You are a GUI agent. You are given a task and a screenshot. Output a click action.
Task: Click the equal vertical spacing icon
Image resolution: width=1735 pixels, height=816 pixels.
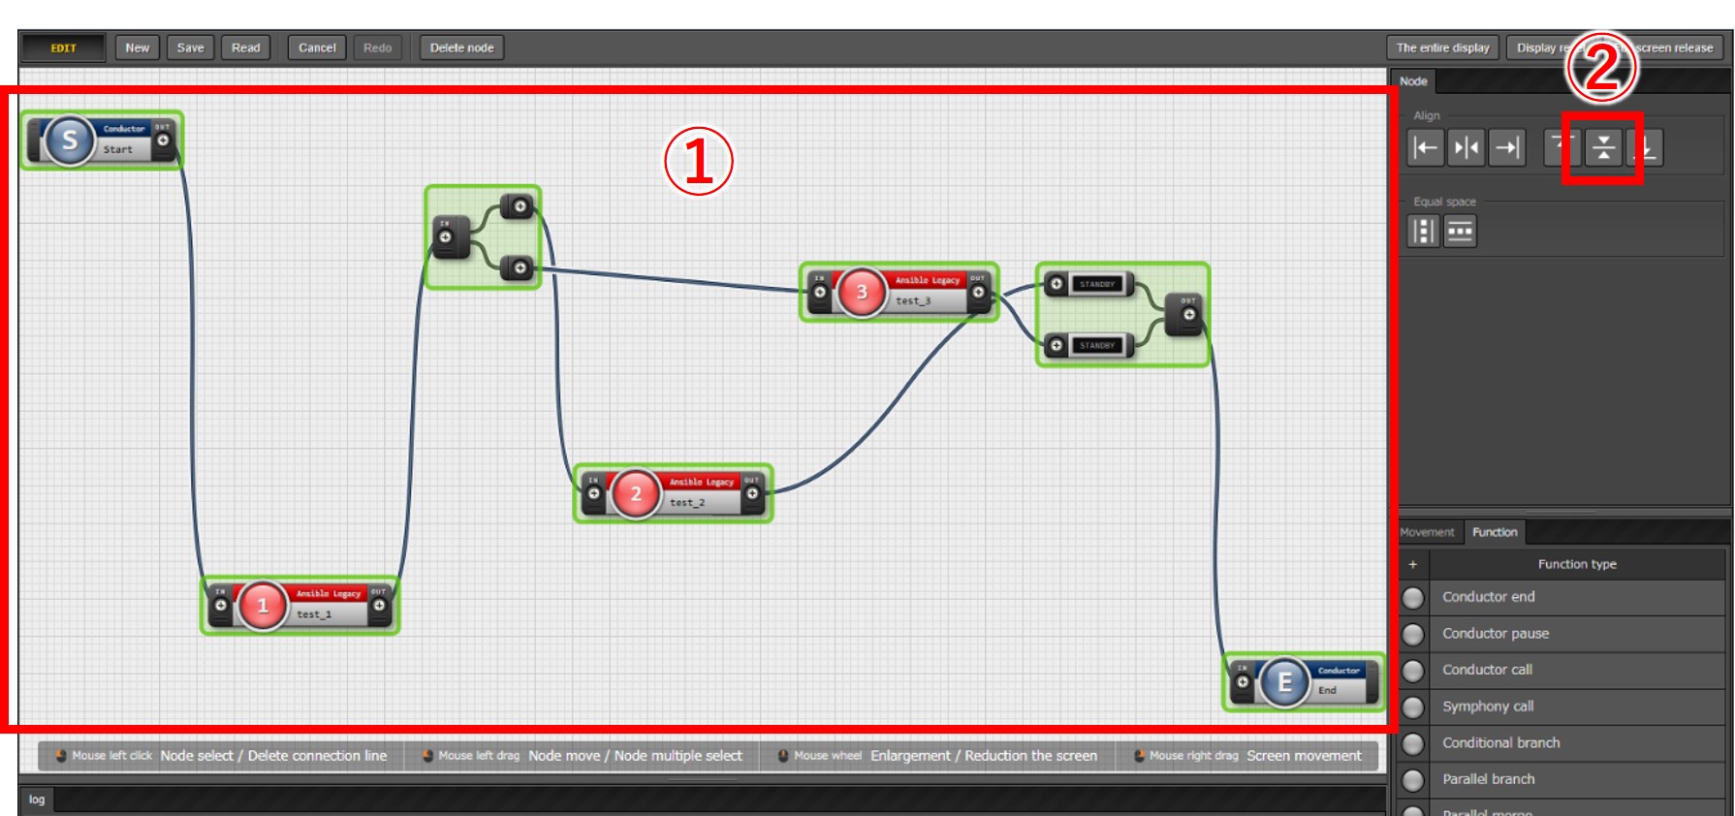coord(1423,232)
